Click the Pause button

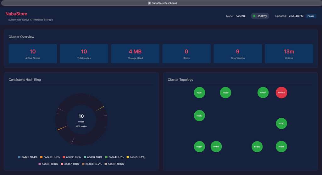coord(311,16)
